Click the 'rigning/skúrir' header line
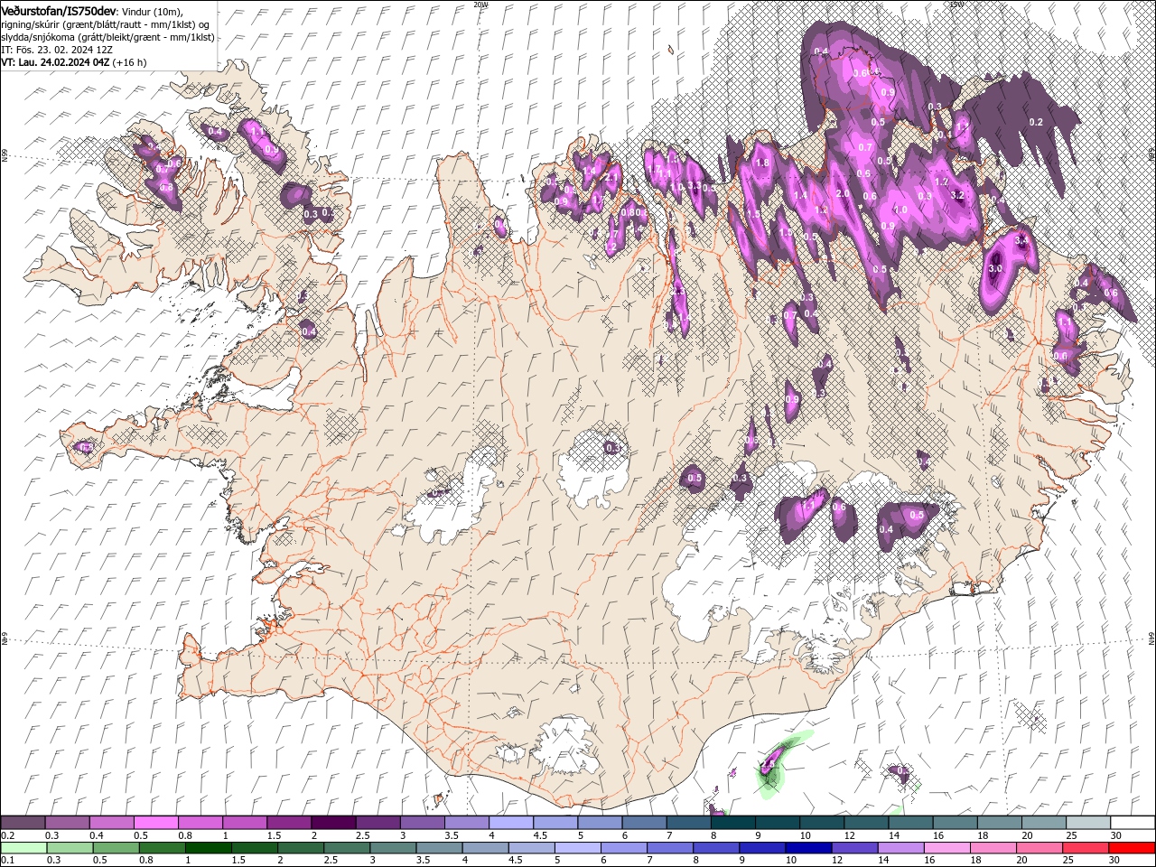This screenshot has height=867, width=1156. [x=106, y=23]
